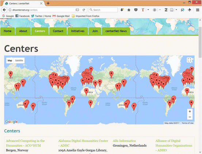Reload the page with refresh icon

click(84, 10)
